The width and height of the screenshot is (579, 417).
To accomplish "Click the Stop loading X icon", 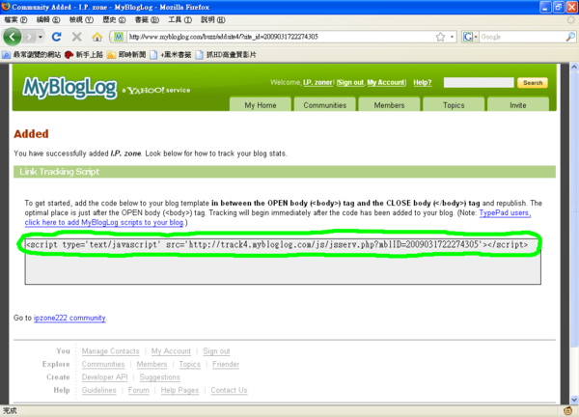I will [x=76, y=37].
